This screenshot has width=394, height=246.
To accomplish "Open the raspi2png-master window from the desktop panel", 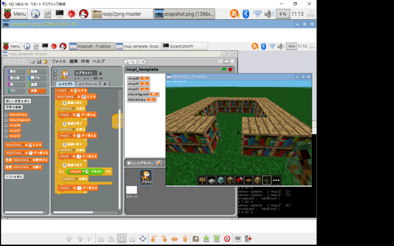I will pyautogui.click(x=122, y=14).
